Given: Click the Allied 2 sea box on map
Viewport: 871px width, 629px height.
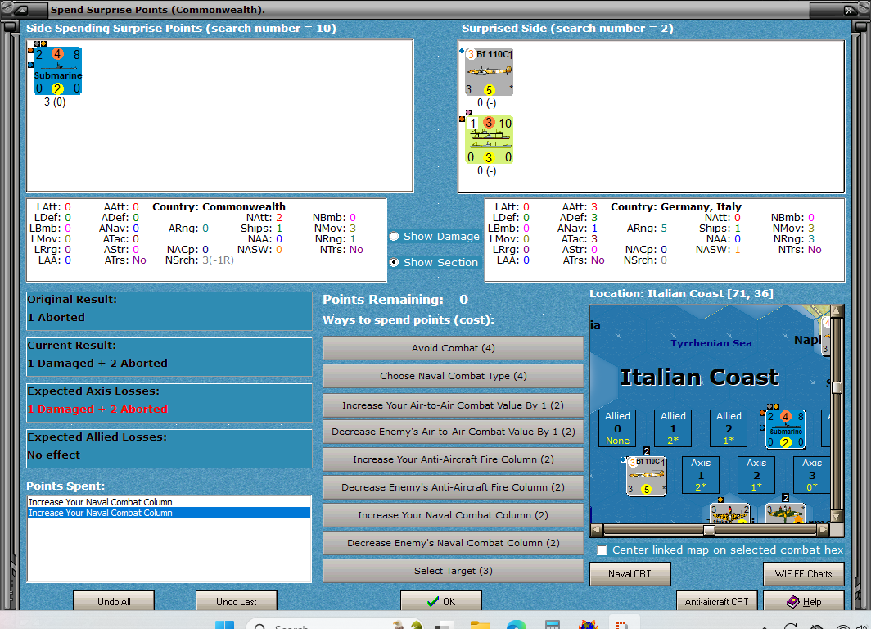Looking at the screenshot, I should [729, 428].
